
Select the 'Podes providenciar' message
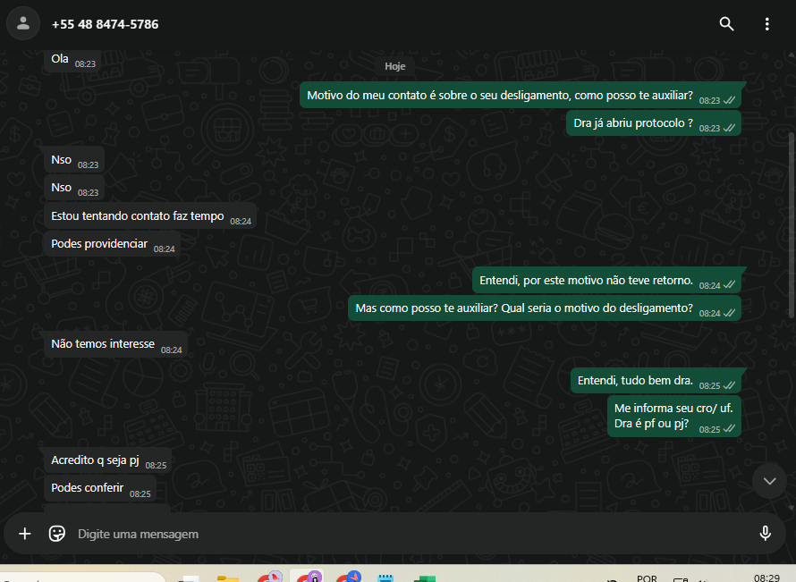tap(112, 244)
